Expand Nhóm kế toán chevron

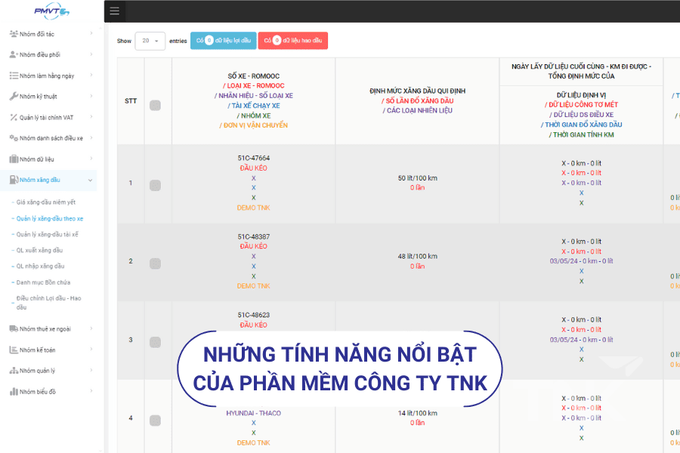point(91,349)
